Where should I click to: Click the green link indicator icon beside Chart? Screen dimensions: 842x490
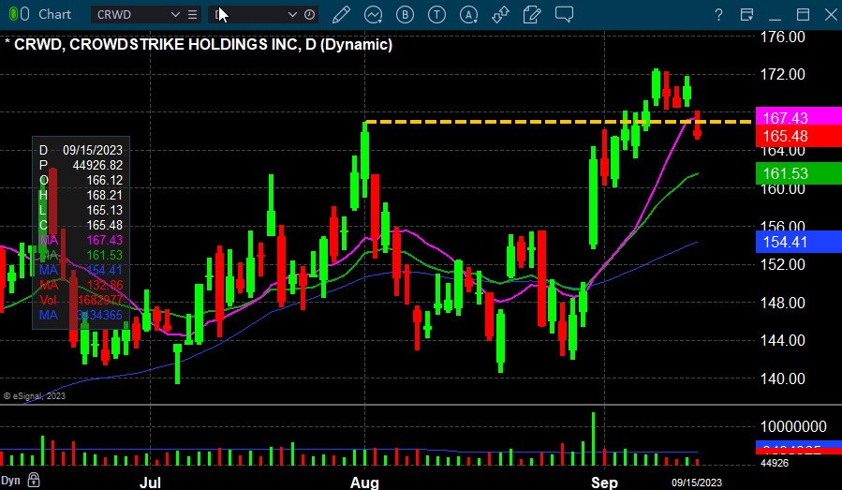(x=20, y=14)
